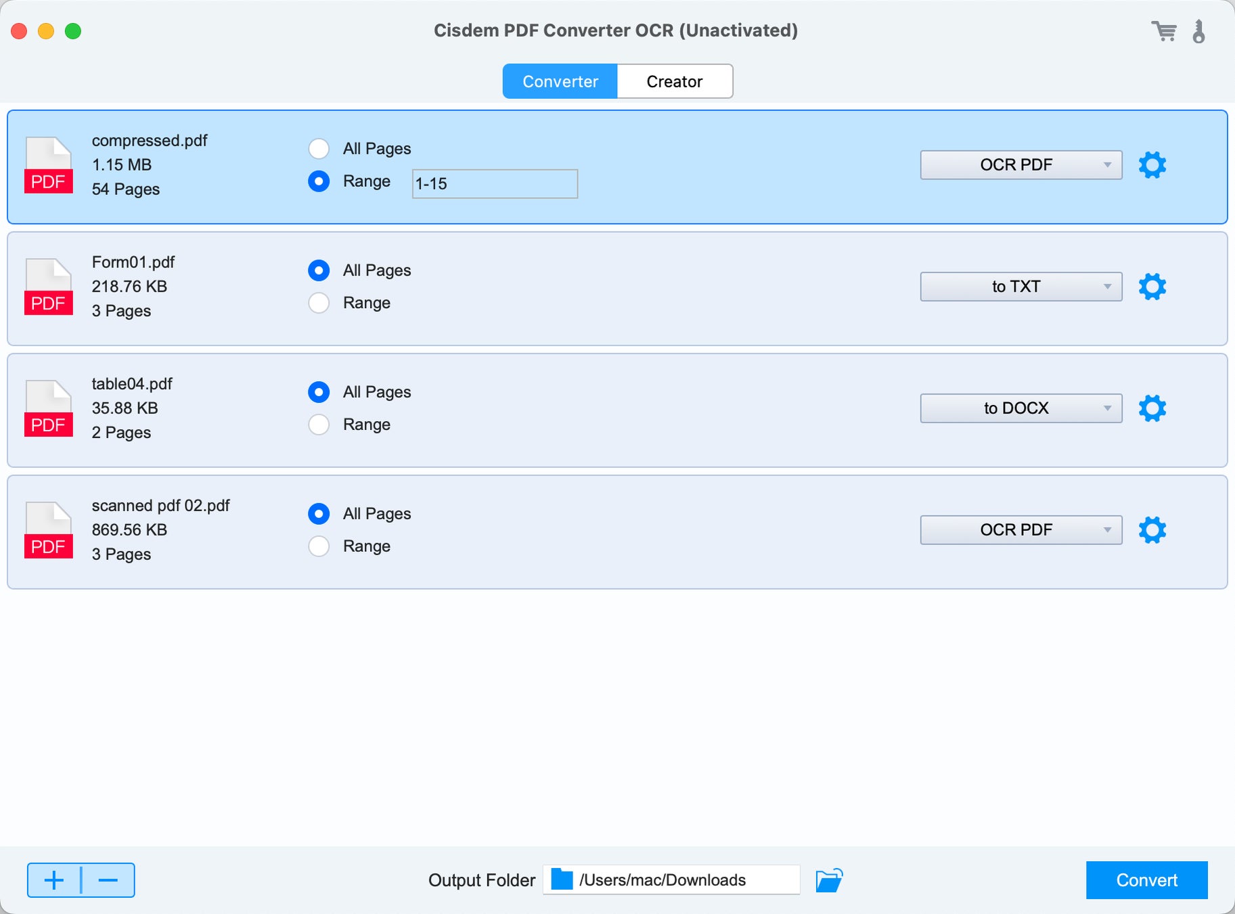Select the scanned pdf 02.pdf file name
This screenshot has height=914, width=1235.
tap(161, 506)
